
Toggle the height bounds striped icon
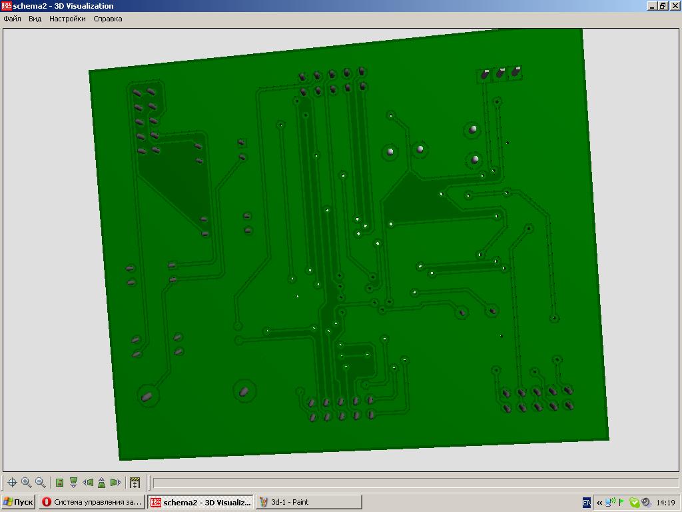click(135, 483)
